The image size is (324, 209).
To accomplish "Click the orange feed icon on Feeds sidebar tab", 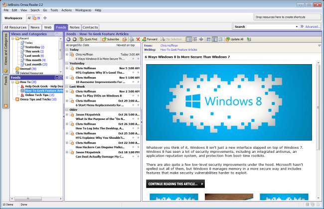I will (x=6, y=106).
